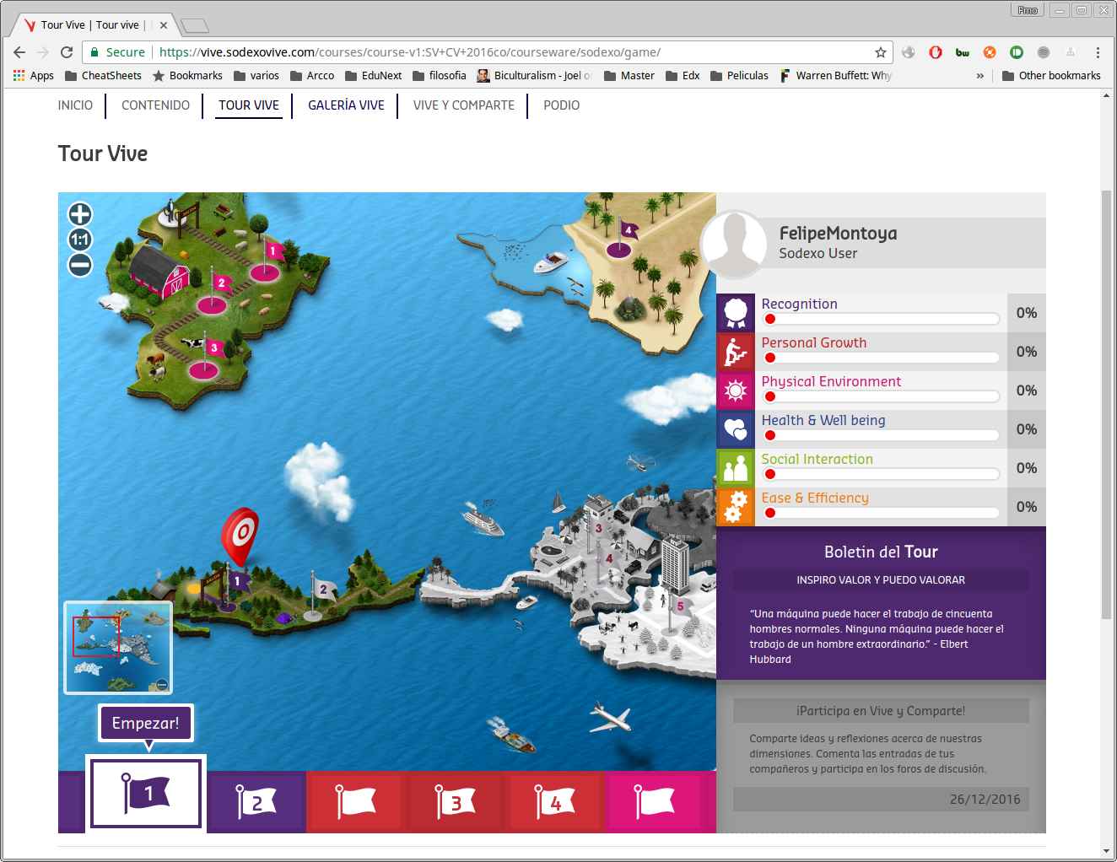
Task: Open a new browser tab
Action: (x=195, y=25)
